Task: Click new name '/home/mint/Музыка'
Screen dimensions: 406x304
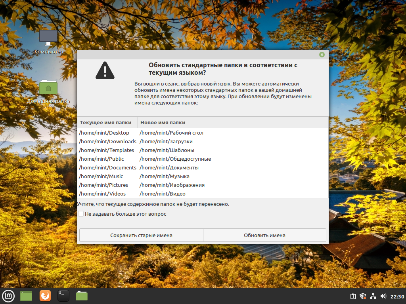Action: pos(165,176)
